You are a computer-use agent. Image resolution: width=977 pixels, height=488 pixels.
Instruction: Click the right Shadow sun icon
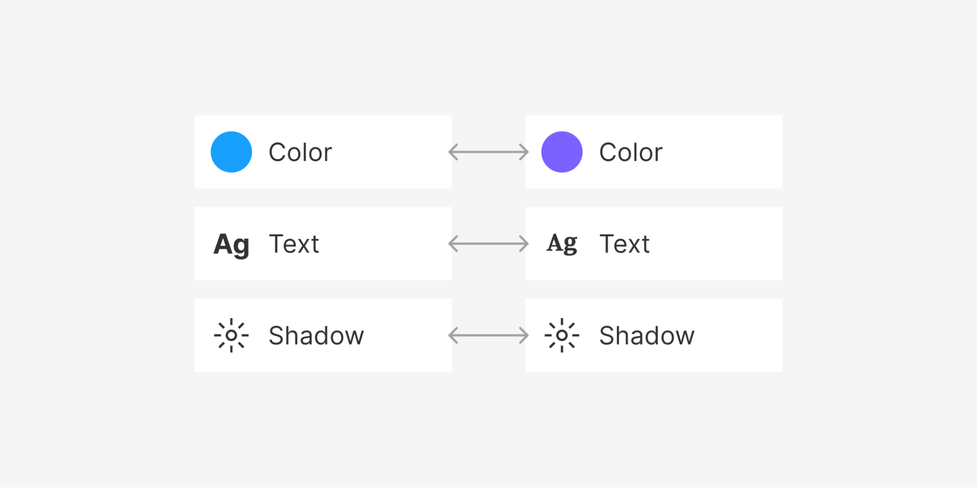pyautogui.click(x=562, y=335)
